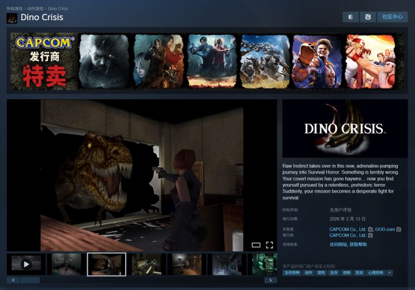Click the small Dino Crisis game icon by title
Image resolution: width=415 pixels, height=290 pixels.
coord(12,18)
